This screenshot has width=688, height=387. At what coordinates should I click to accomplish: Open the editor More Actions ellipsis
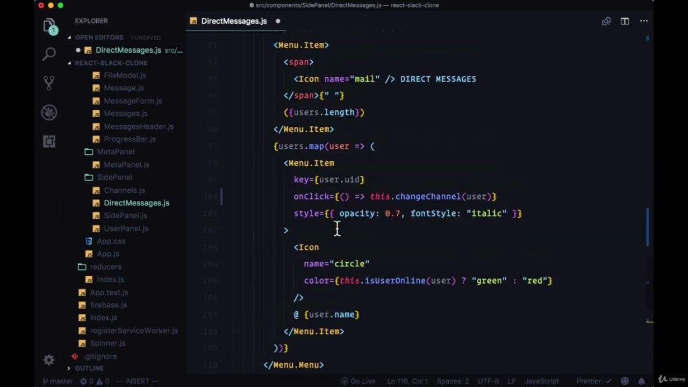pyautogui.click(x=643, y=21)
